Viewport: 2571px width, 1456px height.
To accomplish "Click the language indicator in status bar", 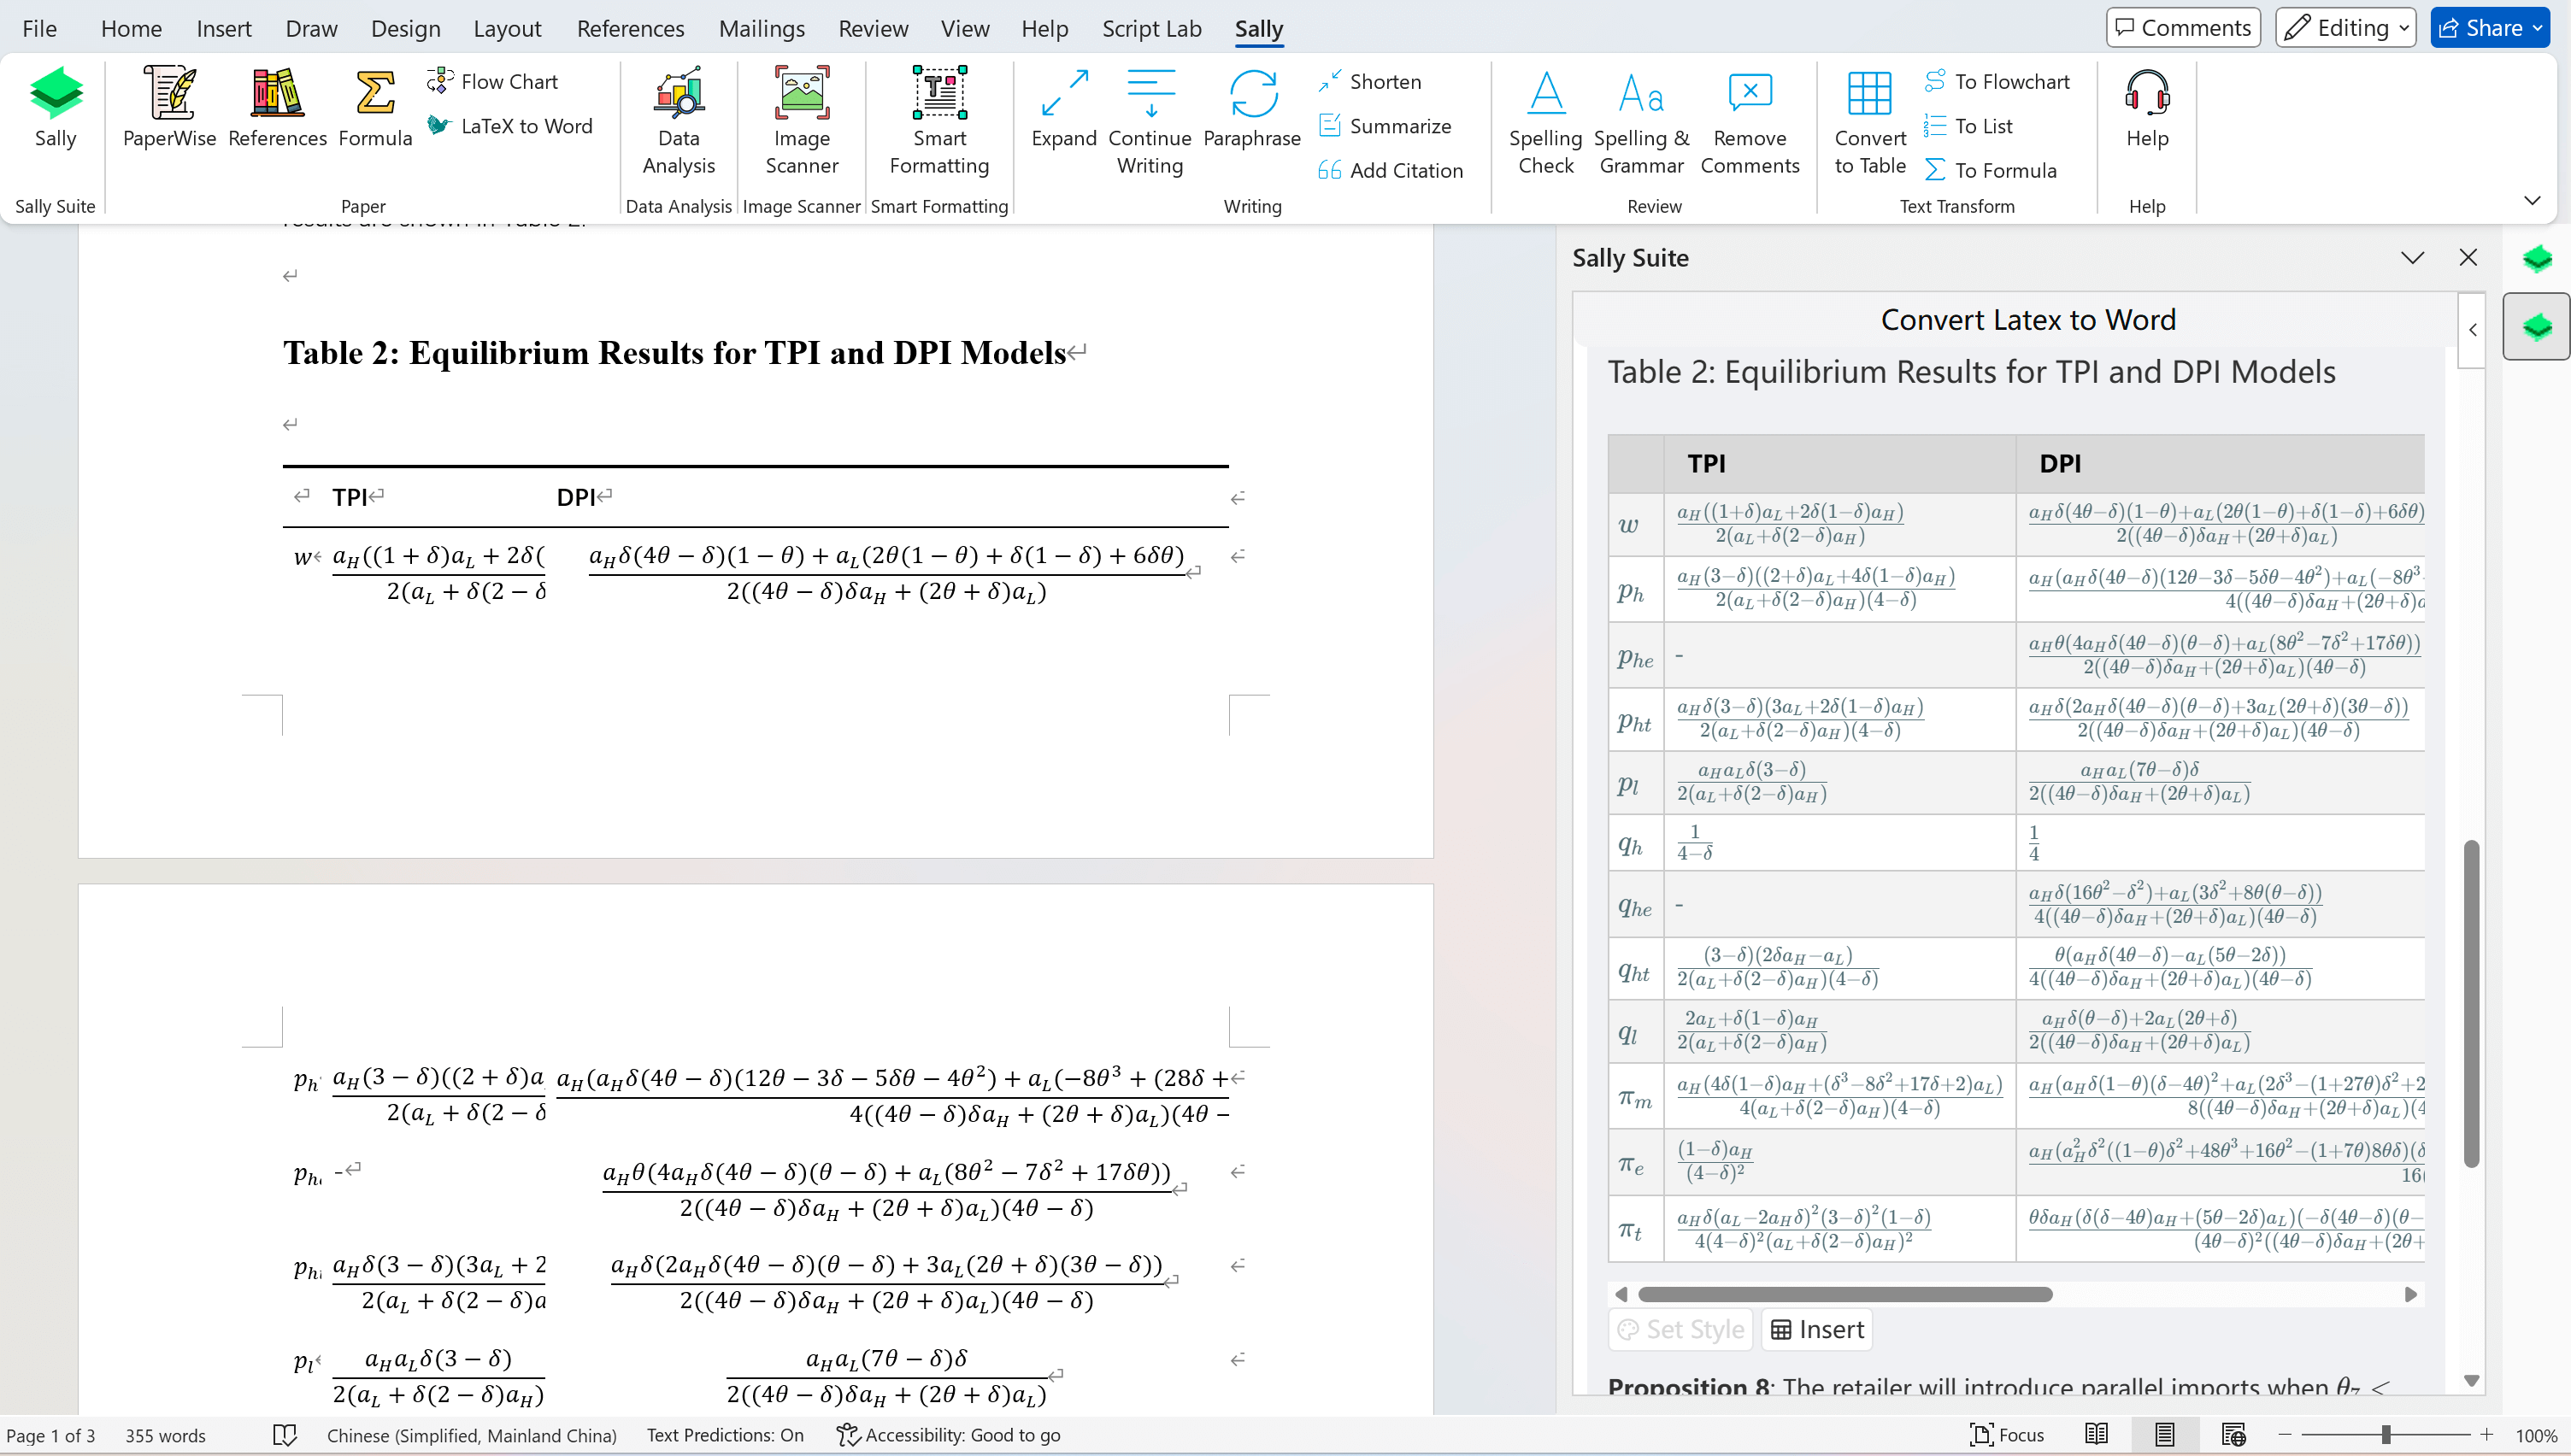I will click(471, 1435).
